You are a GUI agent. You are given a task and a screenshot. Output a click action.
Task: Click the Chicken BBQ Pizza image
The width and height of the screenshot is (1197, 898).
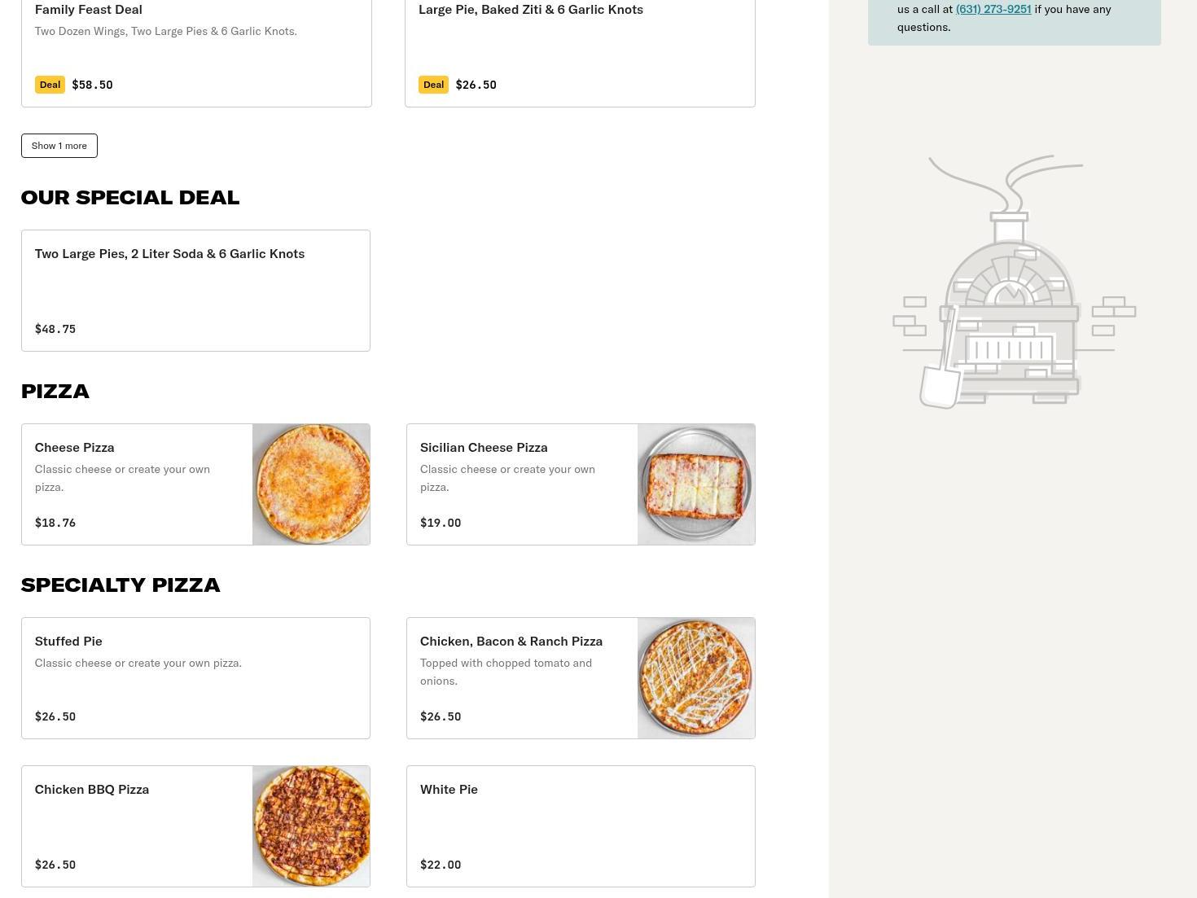point(311,826)
